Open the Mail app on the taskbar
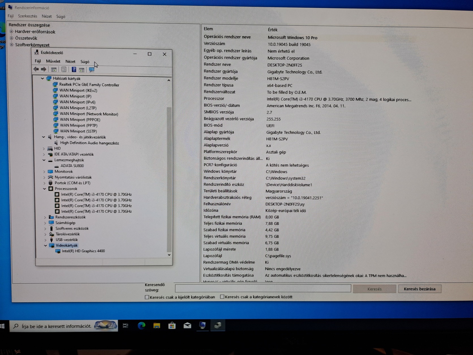Image resolution: width=473 pixels, height=355 pixels. pos(187,326)
